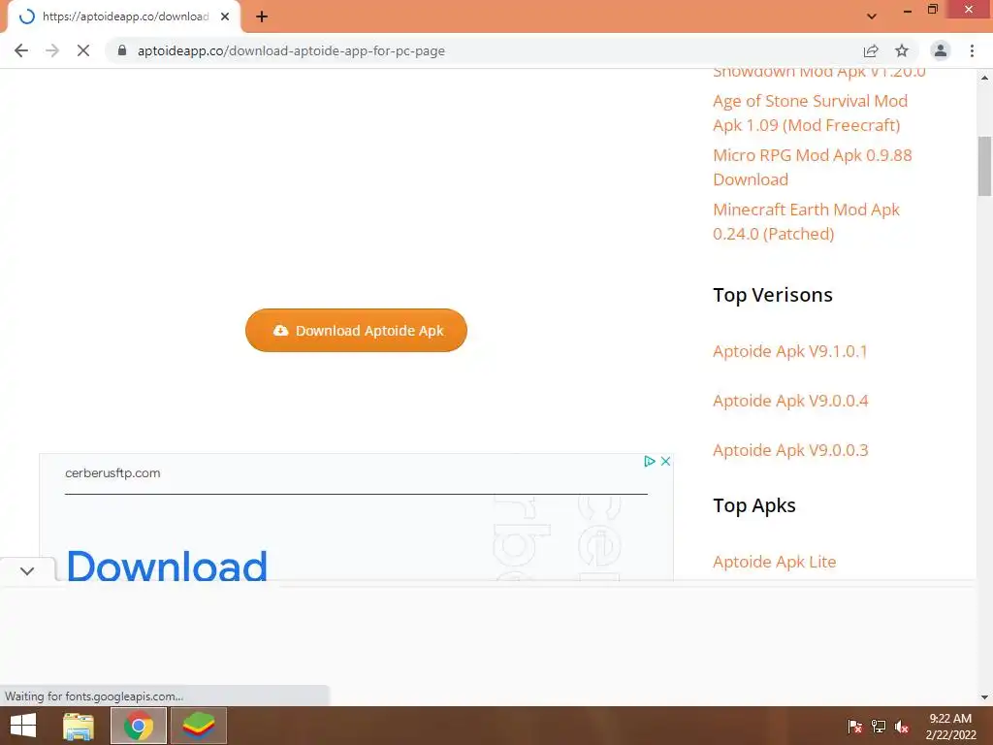
Task: Open BlueStacks from the taskbar
Action: pyautogui.click(x=199, y=726)
